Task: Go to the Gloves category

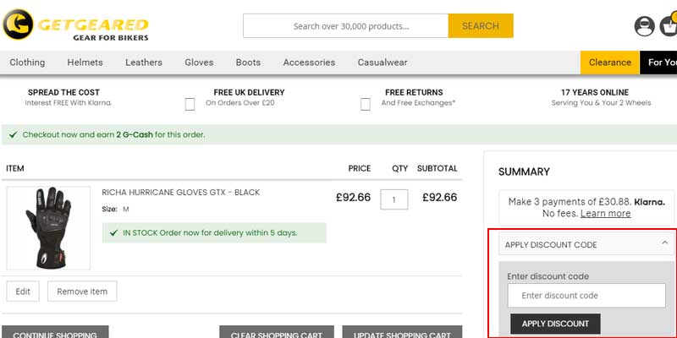Action: pyautogui.click(x=199, y=63)
